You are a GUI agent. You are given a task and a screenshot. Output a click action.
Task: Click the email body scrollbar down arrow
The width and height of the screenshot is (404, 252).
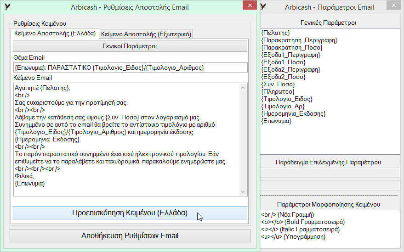243,192
